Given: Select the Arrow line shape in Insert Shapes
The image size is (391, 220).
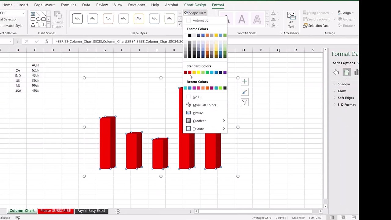Looking at the screenshot, I should pyautogui.click(x=43, y=14).
